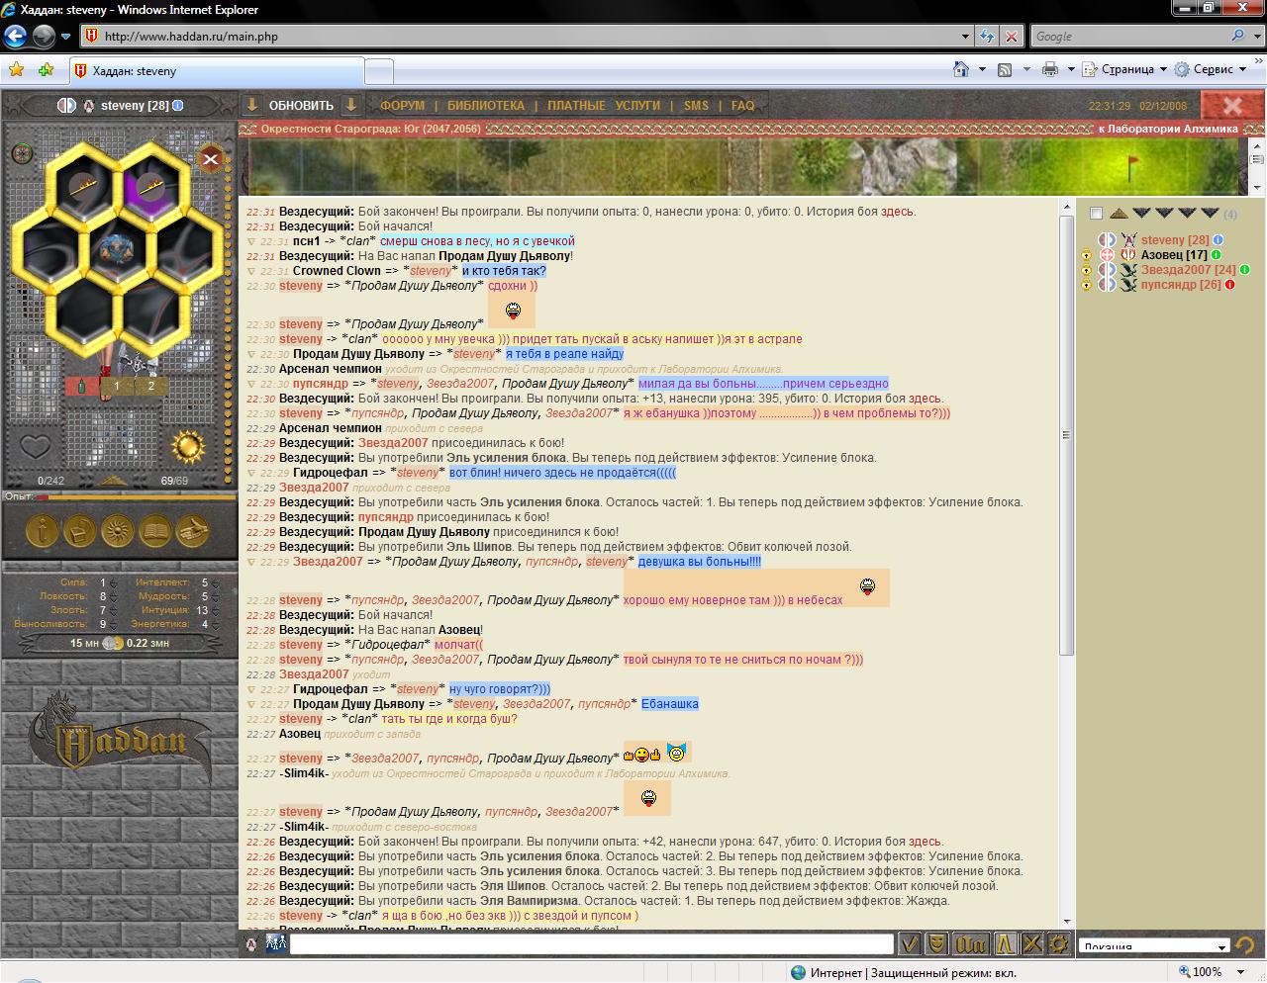Screen dimensions: 1267x983
Task: Open info for Звезда2007 in player list
Action: coord(1245,270)
